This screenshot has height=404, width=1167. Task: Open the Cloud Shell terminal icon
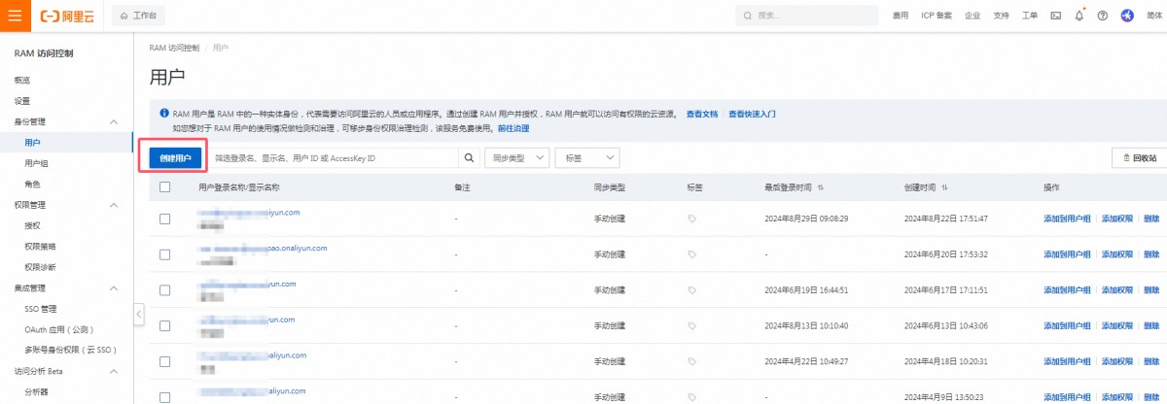click(x=1056, y=16)
